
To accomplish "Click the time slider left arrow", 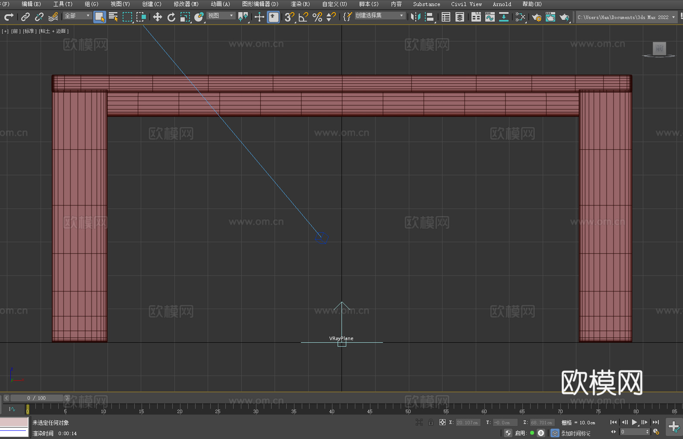I will click(6, 398).
